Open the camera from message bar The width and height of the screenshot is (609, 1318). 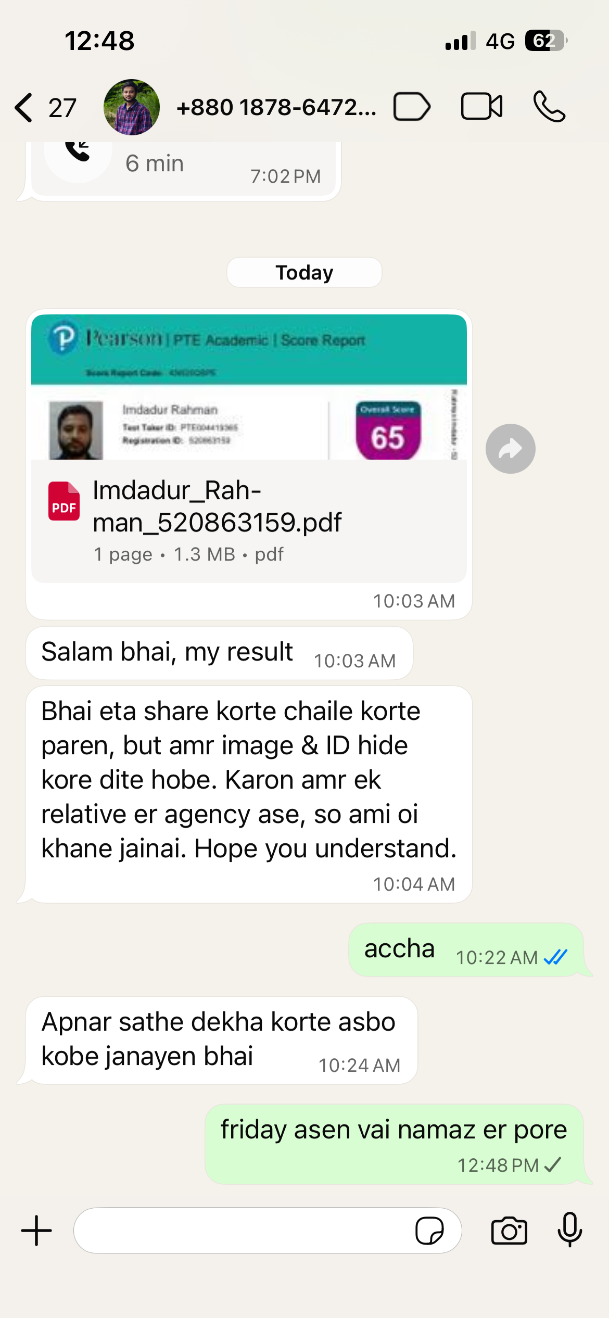click(509, 1231)
